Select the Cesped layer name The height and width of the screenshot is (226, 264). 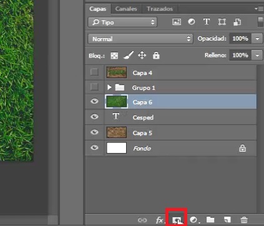143,117
